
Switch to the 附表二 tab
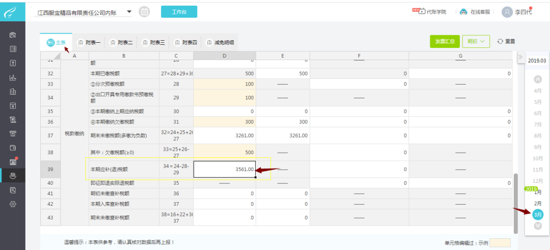coord(121,43)
